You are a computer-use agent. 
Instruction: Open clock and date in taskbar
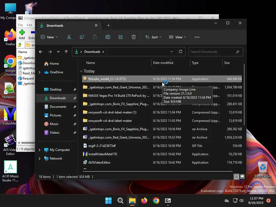(256, 201)
